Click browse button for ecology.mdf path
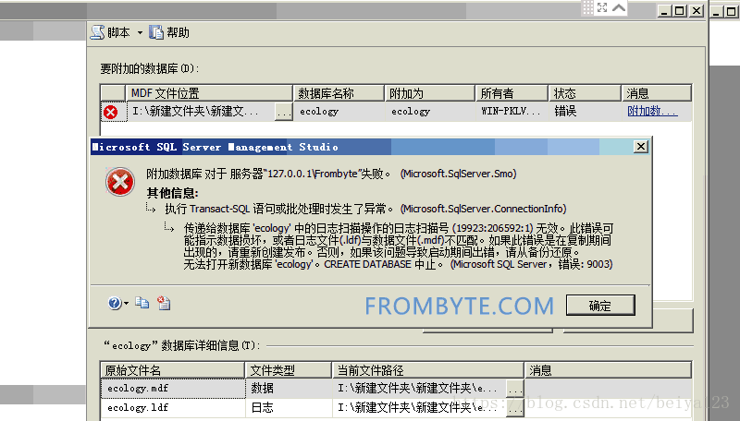Viewport: 740px width, 421px height. (x=515, y=389)
